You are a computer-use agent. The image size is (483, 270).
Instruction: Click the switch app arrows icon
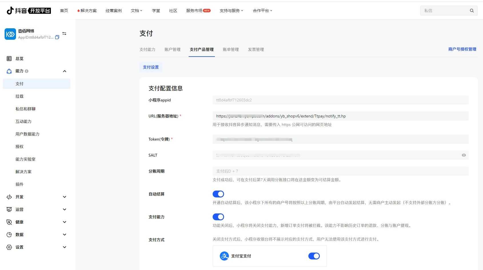[x=64, y=33]
